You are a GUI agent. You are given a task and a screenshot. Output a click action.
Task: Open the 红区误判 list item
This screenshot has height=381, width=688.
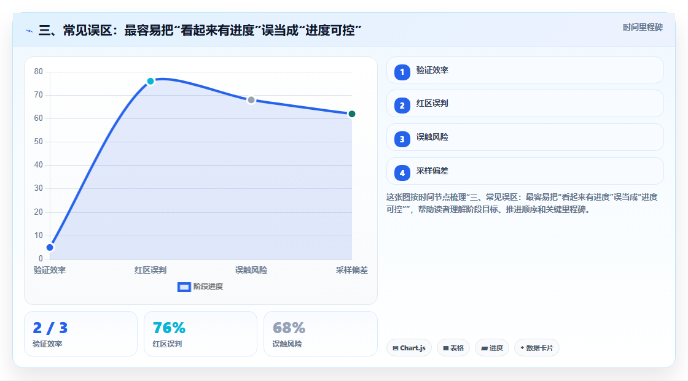coord(525,104)
